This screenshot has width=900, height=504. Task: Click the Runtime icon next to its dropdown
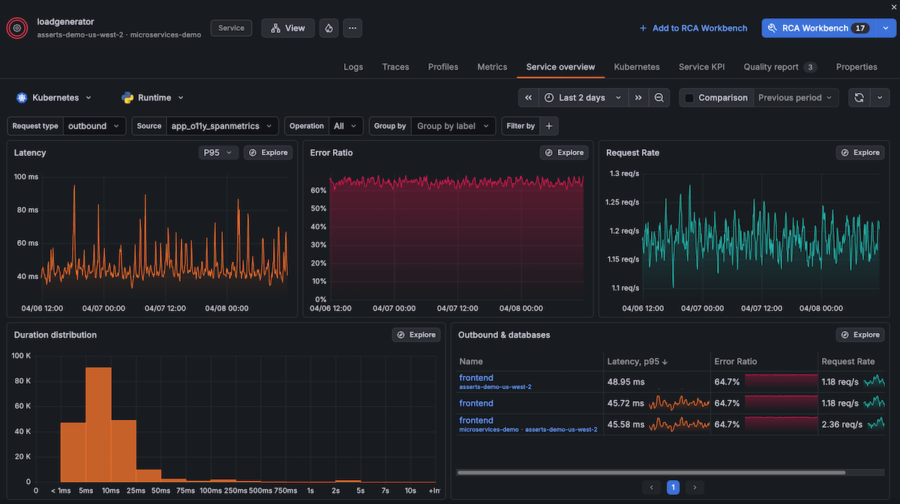125,97
